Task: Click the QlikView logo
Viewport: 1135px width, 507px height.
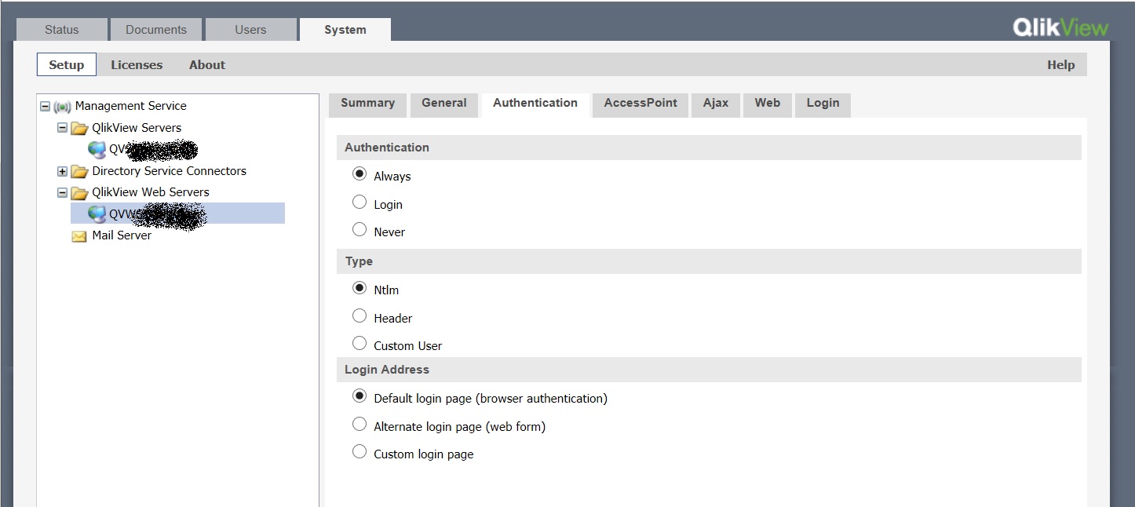Action: point(1060,28)
